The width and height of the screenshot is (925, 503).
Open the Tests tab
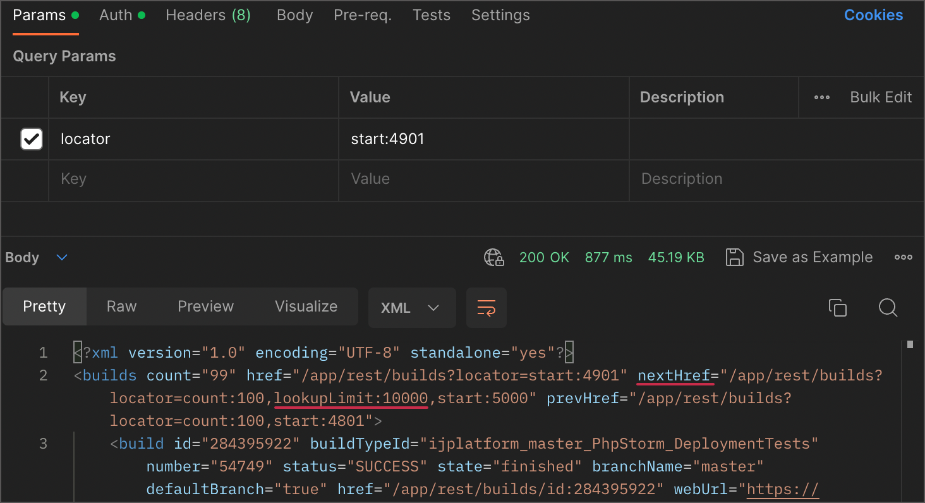point(431,15)
